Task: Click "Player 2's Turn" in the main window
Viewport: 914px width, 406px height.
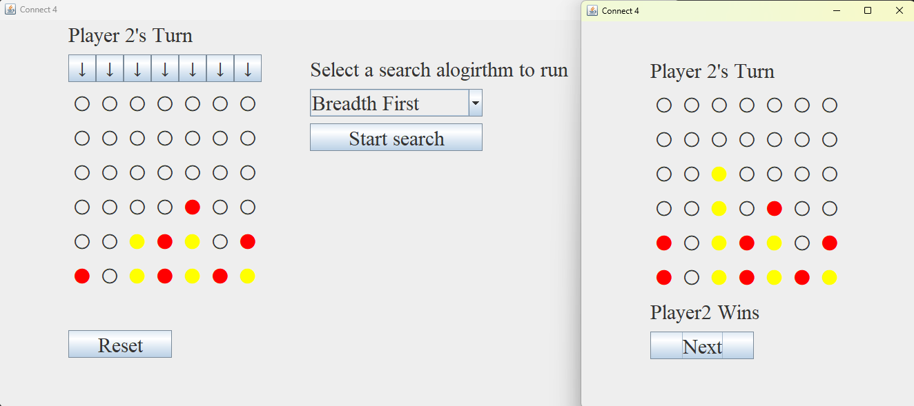Action: [130, 35]
